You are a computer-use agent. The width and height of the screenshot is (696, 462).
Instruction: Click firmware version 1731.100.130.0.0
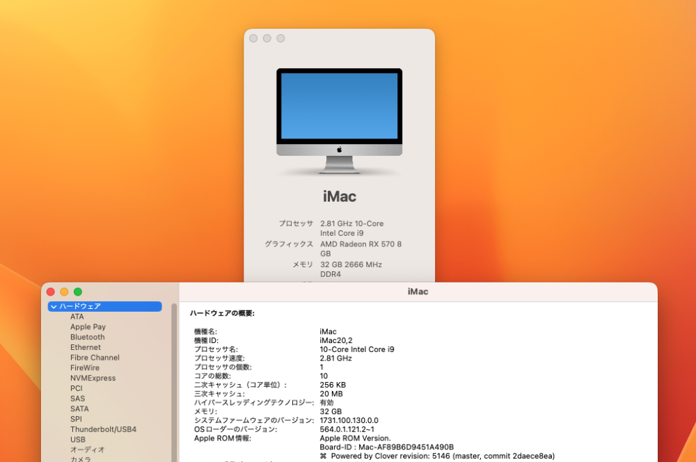tap(349, 420)
